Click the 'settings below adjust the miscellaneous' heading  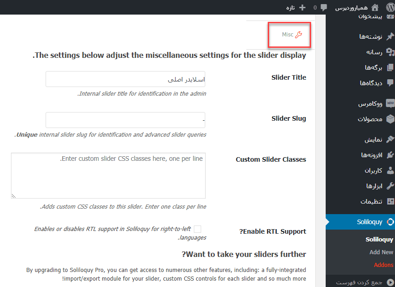tap(169, 55)
